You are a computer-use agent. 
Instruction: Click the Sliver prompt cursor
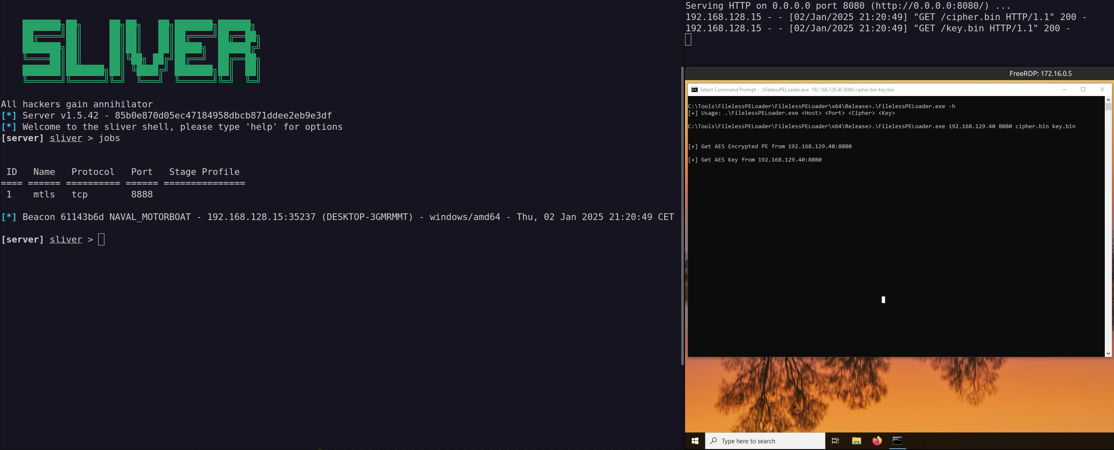coord(101,240)
